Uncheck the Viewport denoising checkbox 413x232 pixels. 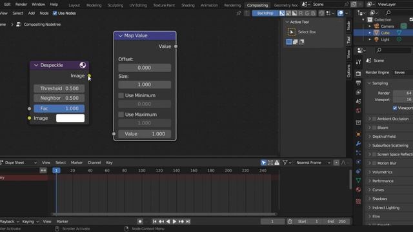tap(395, 108)
